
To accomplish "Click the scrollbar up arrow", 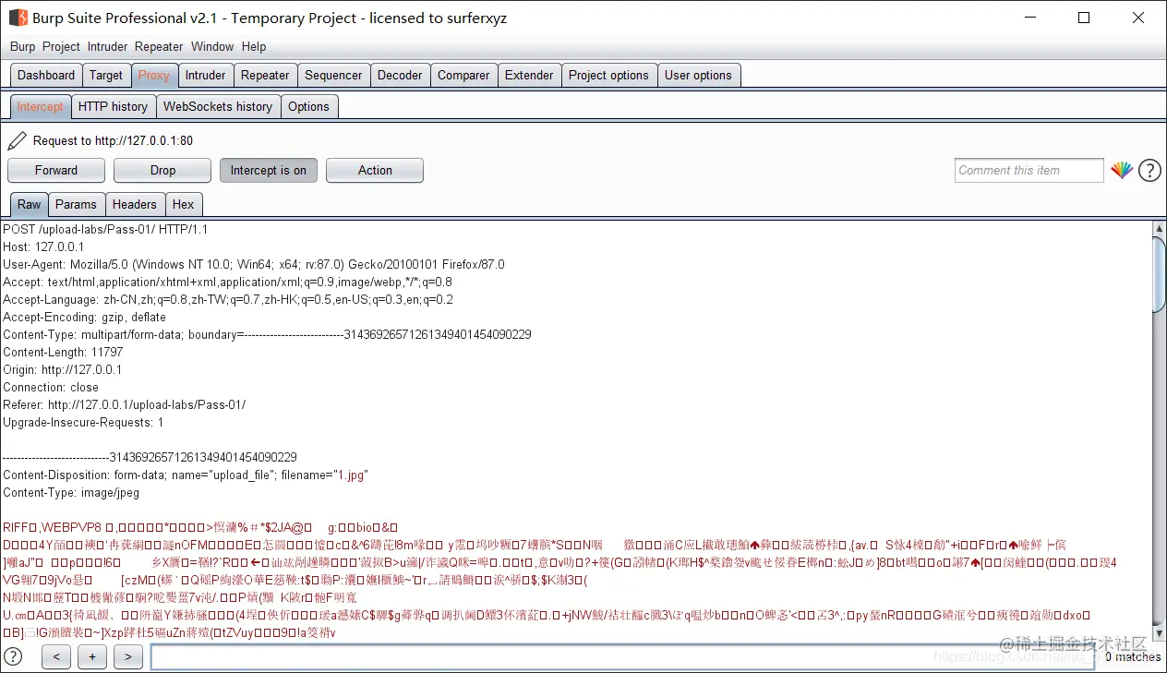I will tap(1160, 228).
